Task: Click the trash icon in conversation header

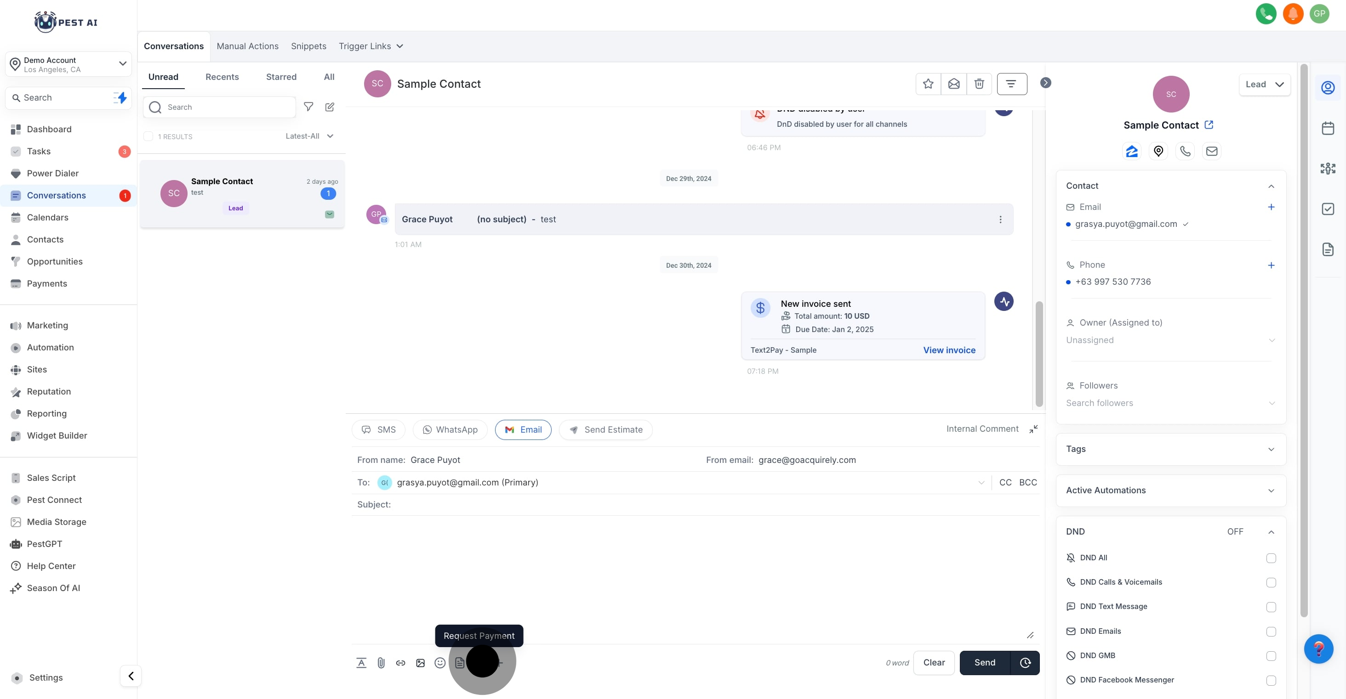Action: pos(979,84)
